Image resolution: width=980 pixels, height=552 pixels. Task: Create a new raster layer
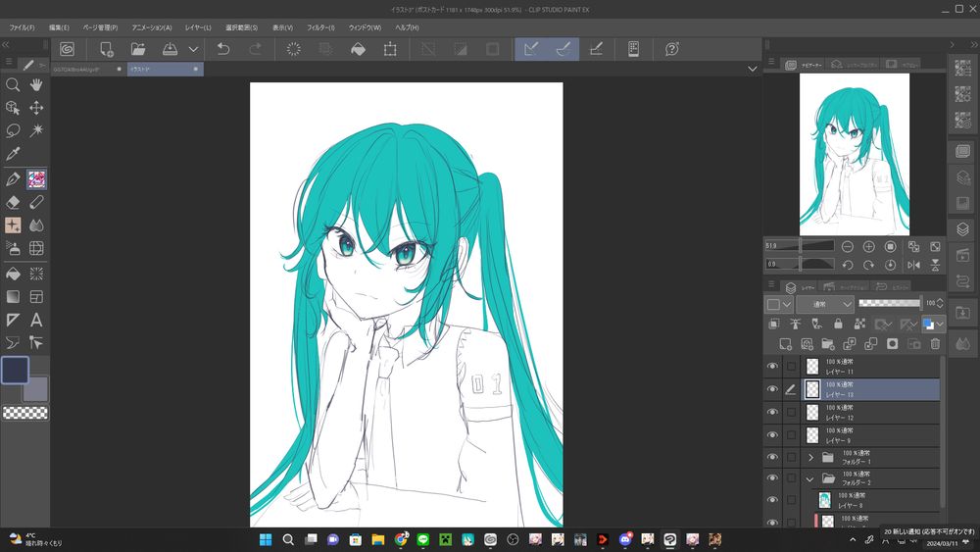pyautogui.click(x=786, y=344)
